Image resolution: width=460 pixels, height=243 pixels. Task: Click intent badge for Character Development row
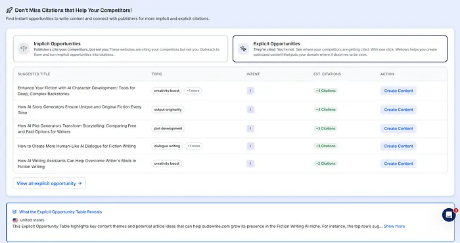tap(250, 91)
